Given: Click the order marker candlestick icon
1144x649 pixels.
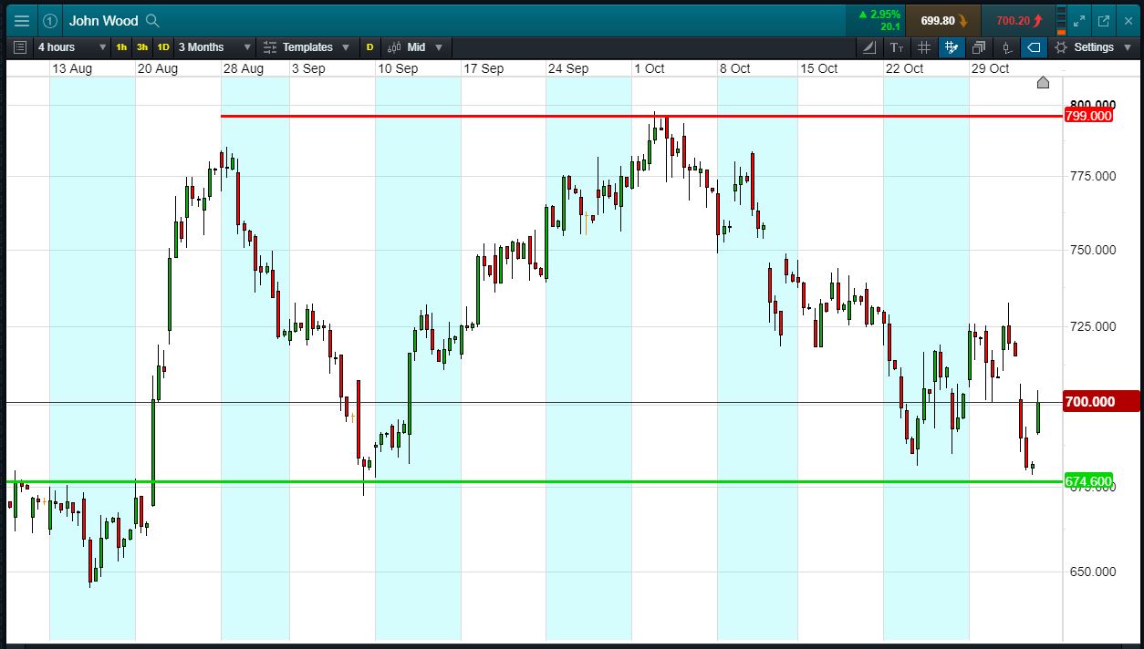Looking at the screenshot, I should point(1006,47).
